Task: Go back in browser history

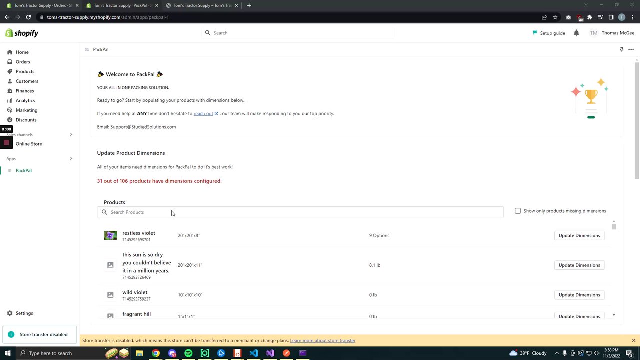Action: pos(7,17)
